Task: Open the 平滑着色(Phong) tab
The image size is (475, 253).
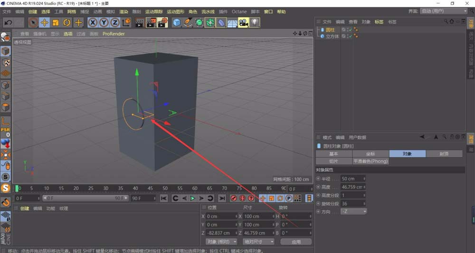Action: [371, 161]
